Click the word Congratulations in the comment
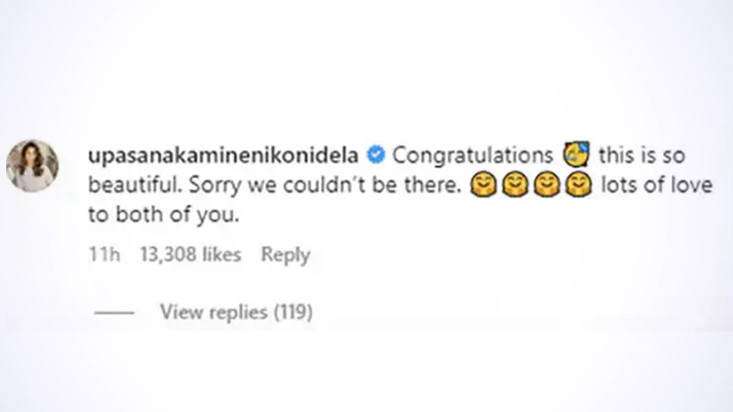This screenshot has width=733, height=412. pyautogui.click(x=472, y=156)
